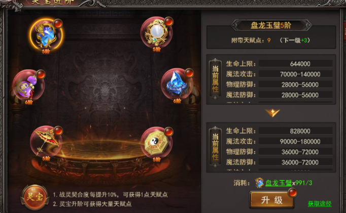The image size is (346, 213).
Task: Select the golden mirror treasure orb
Action: [156, 32]
